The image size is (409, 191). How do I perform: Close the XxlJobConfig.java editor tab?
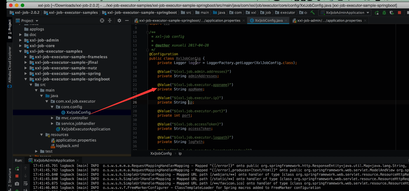pos(286,21)
